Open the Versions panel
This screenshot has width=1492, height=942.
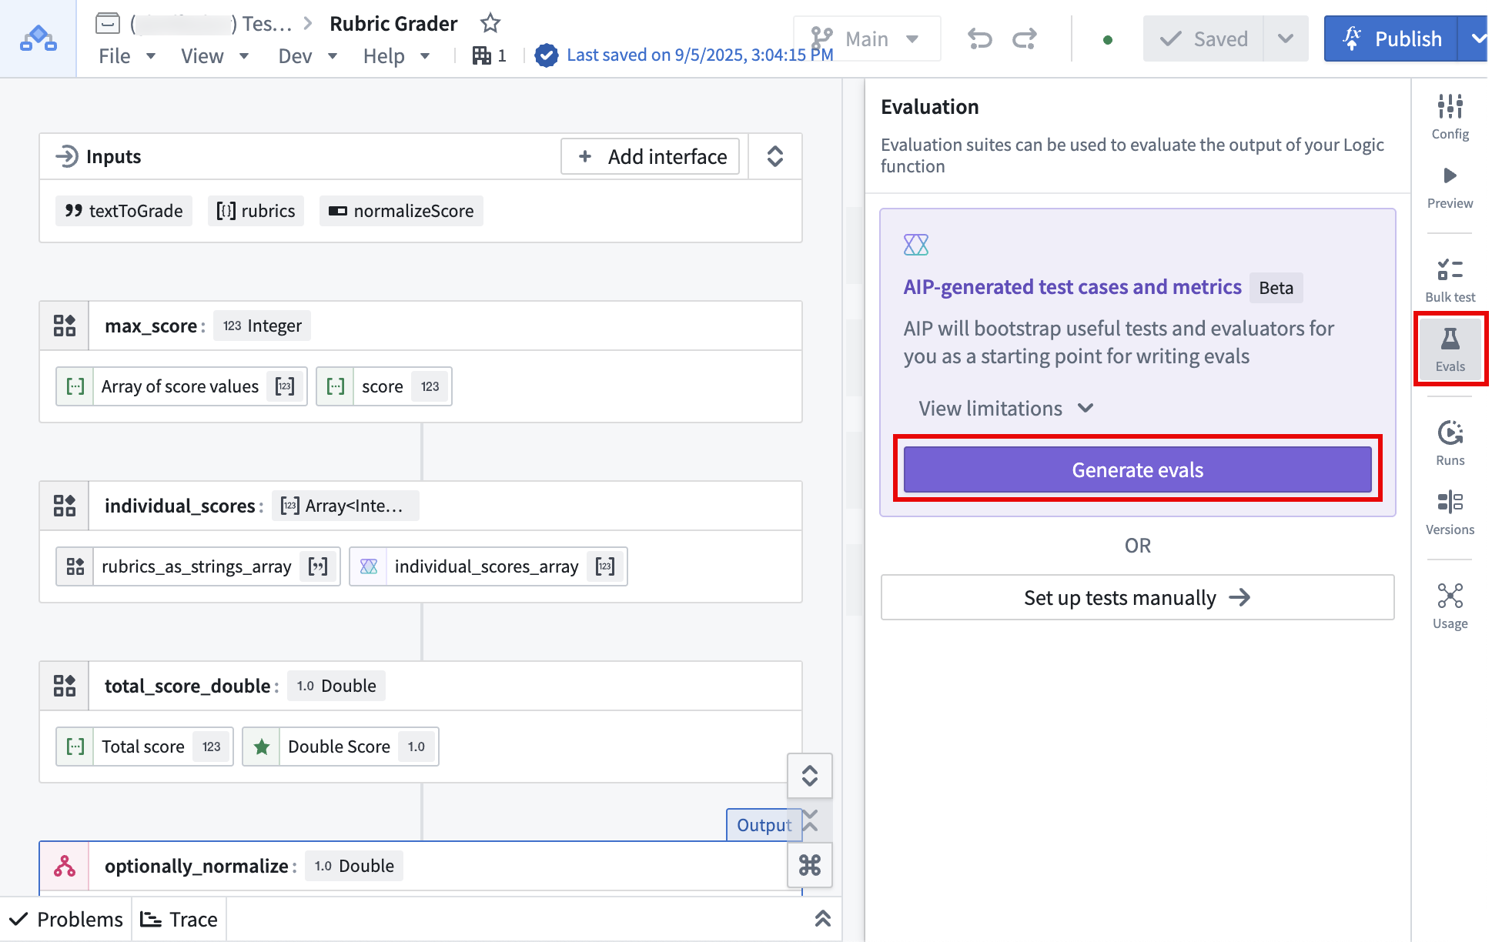pyautogui.click(x=1450, y=509)
